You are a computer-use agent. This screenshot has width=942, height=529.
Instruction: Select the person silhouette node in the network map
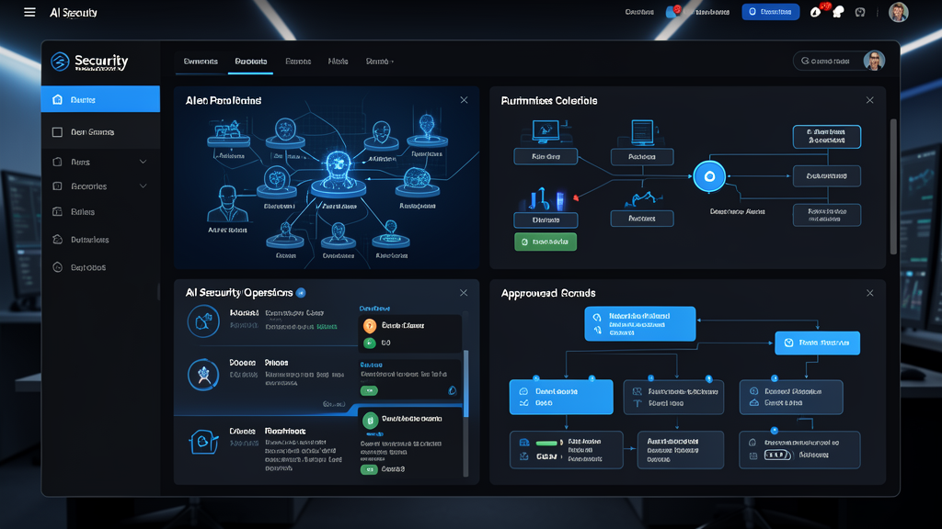pyautogui.click(x=227, y=205)
